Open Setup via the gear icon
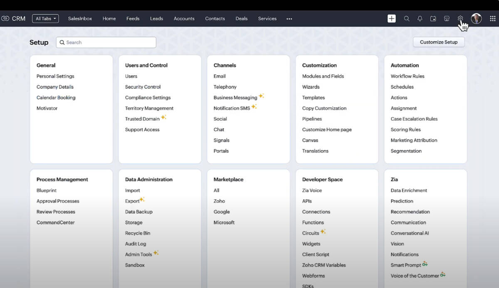 click(460, 18)
